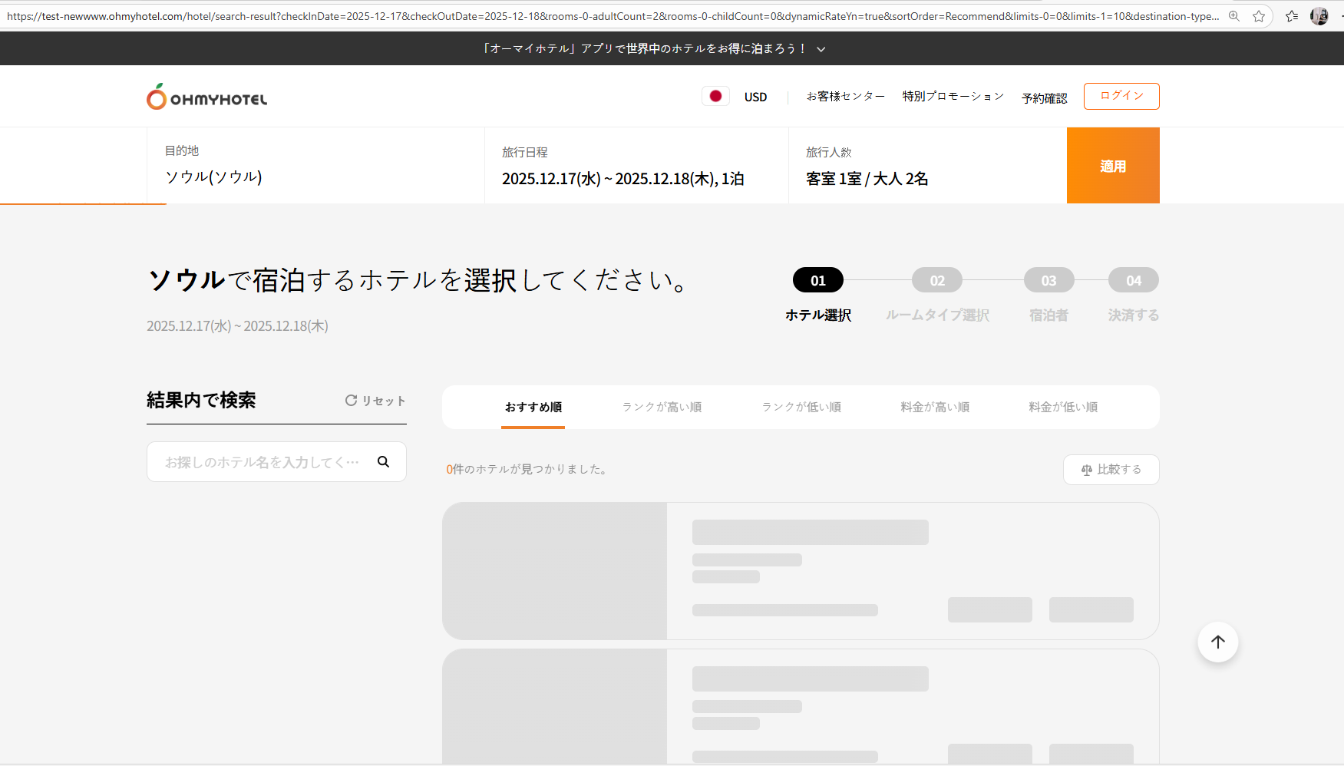Screen dimensions: 1344x766
Task: Select the おすすめ順 sort tab
Action: (533, 407)
